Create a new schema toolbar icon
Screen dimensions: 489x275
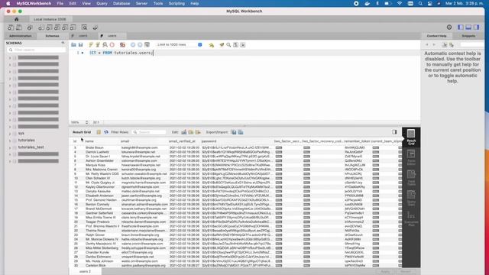[x=41, y=27]
